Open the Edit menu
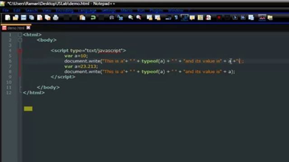The height and width of the screenshot is (162, 289). (17, 10)
